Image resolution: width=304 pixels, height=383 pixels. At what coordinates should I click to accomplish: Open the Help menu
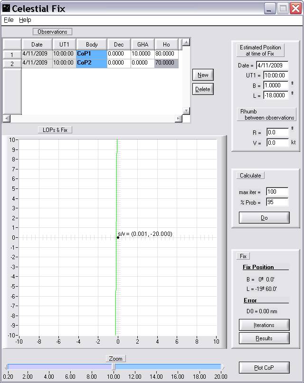click(25, 20)
